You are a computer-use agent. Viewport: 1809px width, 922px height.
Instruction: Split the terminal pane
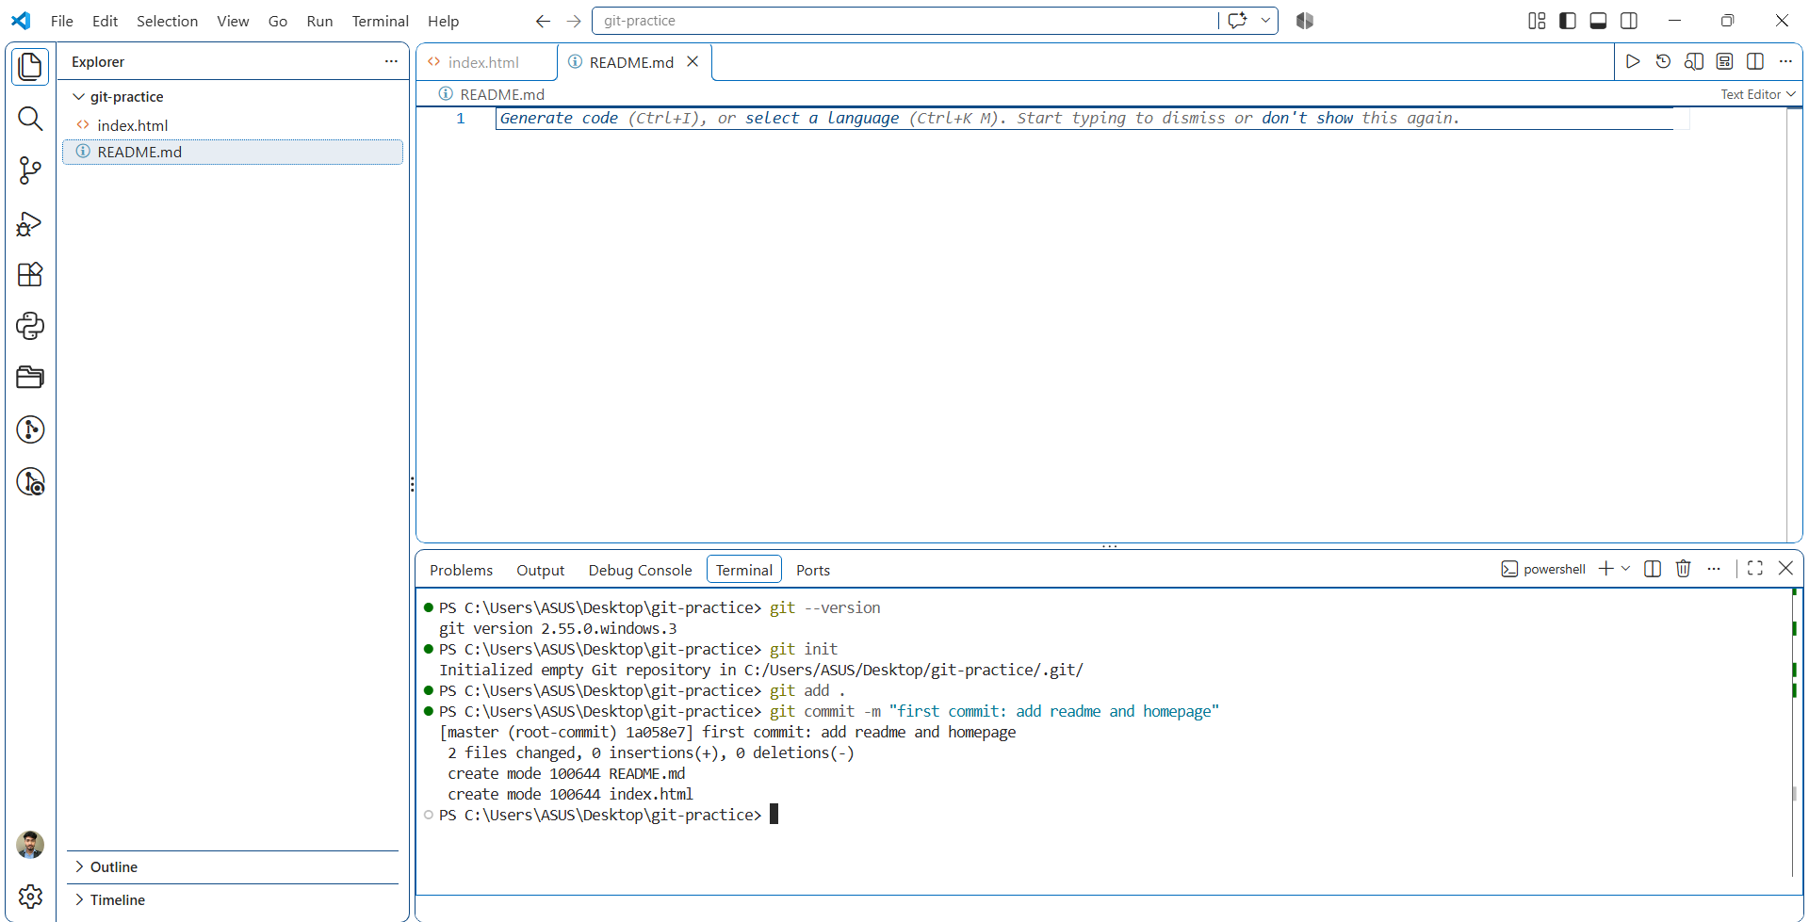click(x=1653, y=569)
